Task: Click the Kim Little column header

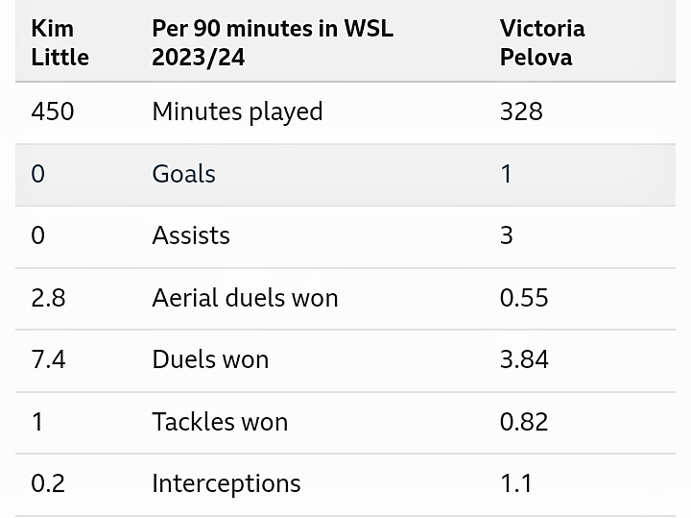Action: tap(60, 43)
